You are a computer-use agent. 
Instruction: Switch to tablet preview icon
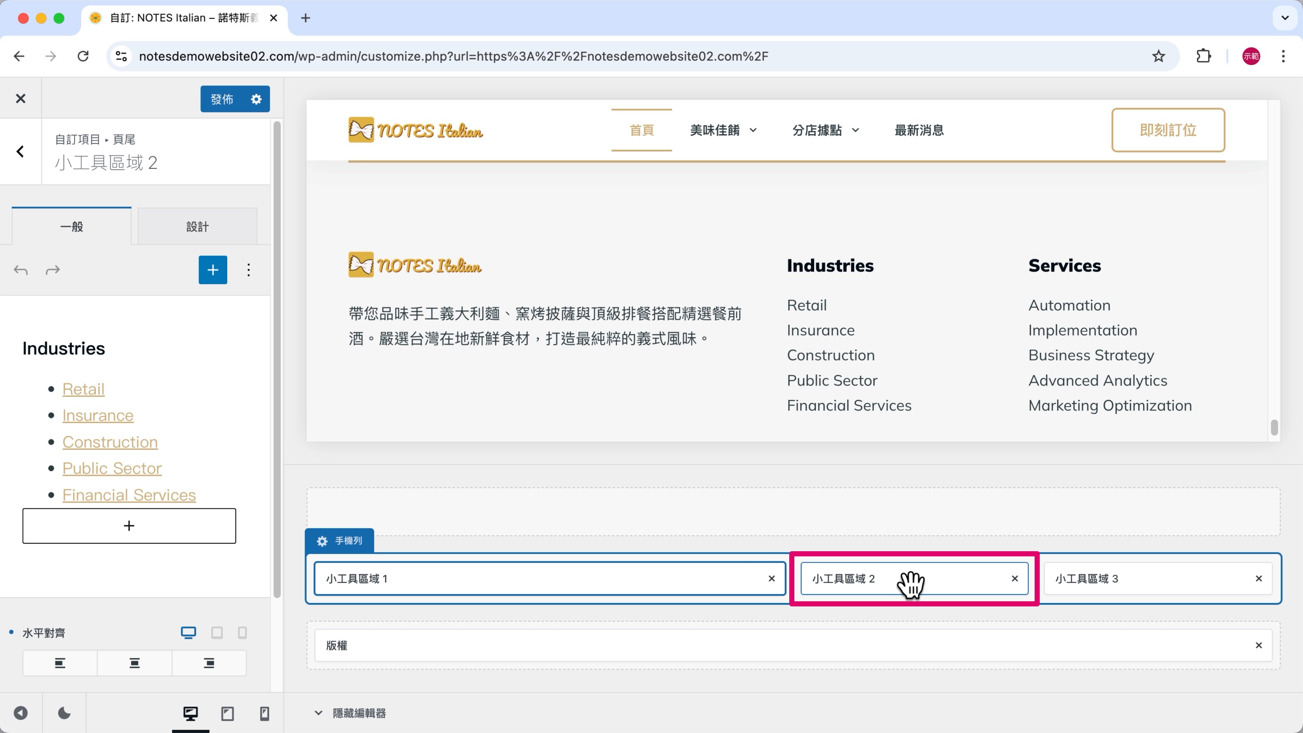point(228,713)
